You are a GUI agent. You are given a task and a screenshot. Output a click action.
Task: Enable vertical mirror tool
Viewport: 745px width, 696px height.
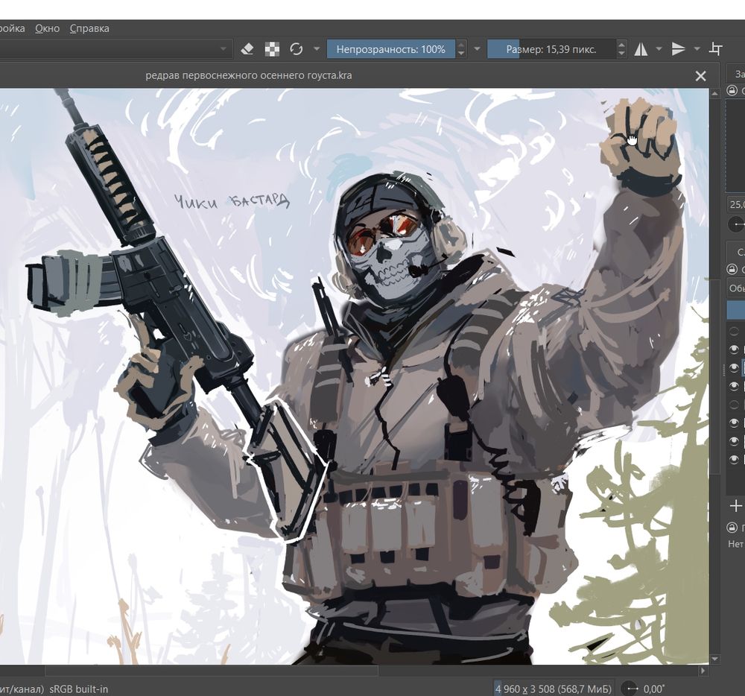pyautogui.click(x=678, y=49)
